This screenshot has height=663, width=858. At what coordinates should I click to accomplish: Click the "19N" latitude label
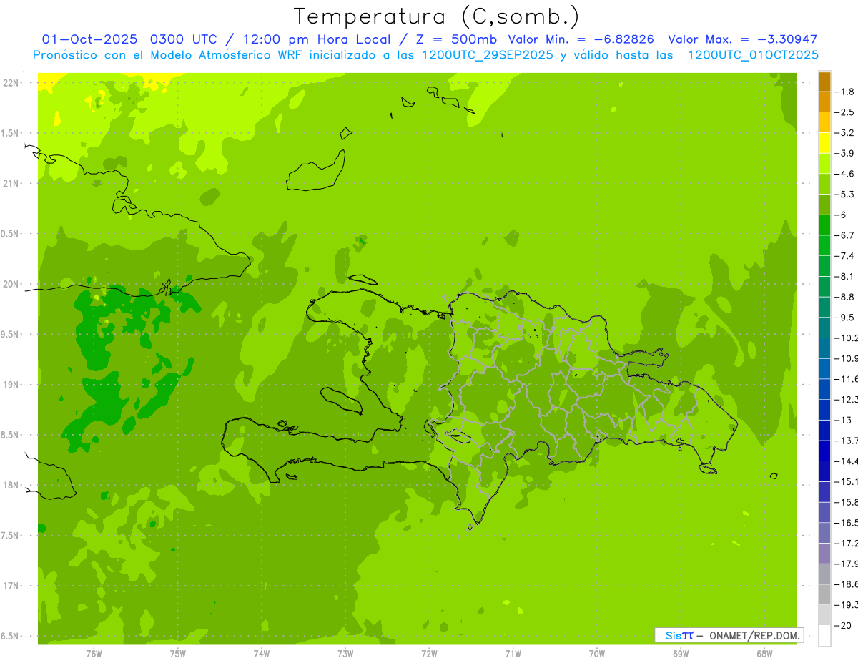click(x=11, y=385)
